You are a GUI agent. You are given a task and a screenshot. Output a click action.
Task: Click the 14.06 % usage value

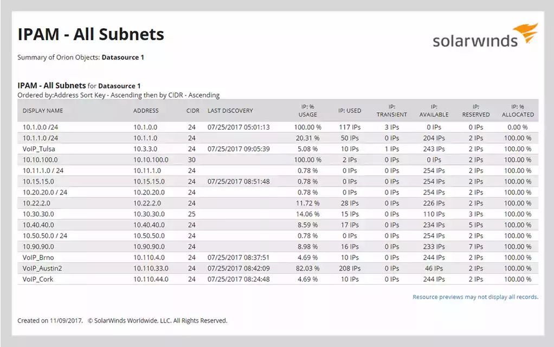(308, 214)
